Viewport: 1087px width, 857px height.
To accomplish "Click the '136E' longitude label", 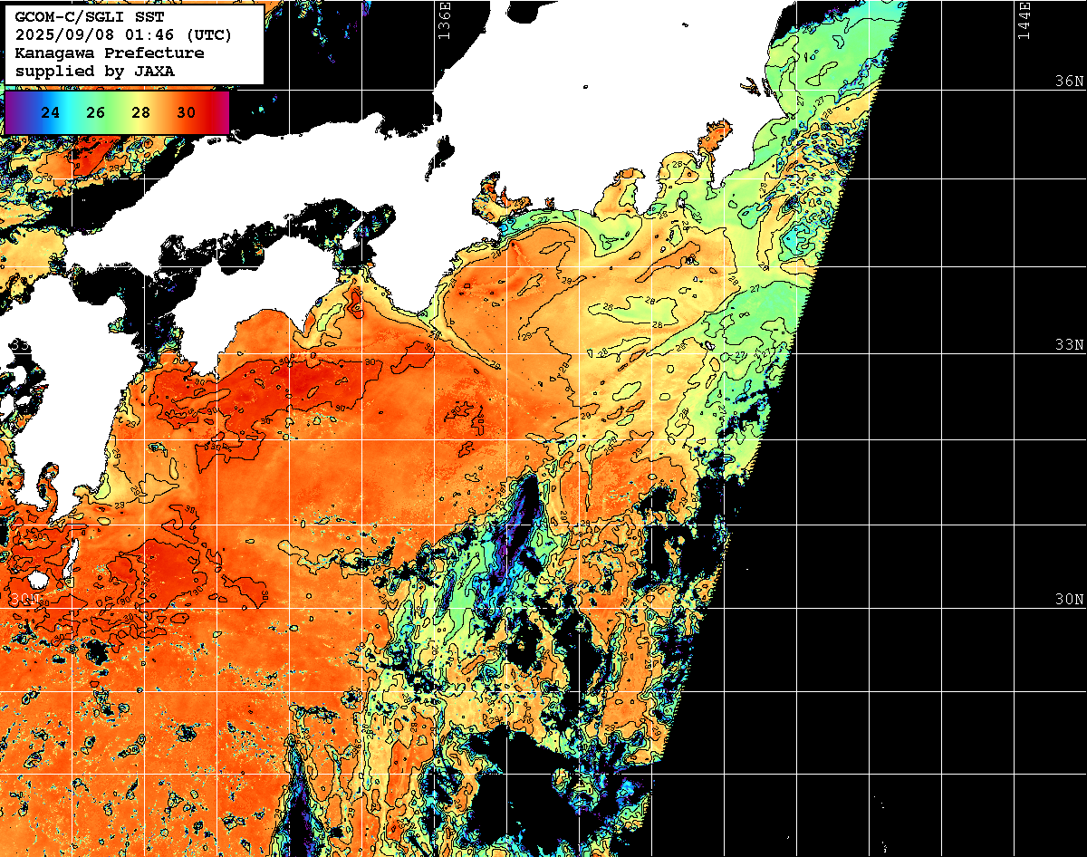I will pos(444,20).
